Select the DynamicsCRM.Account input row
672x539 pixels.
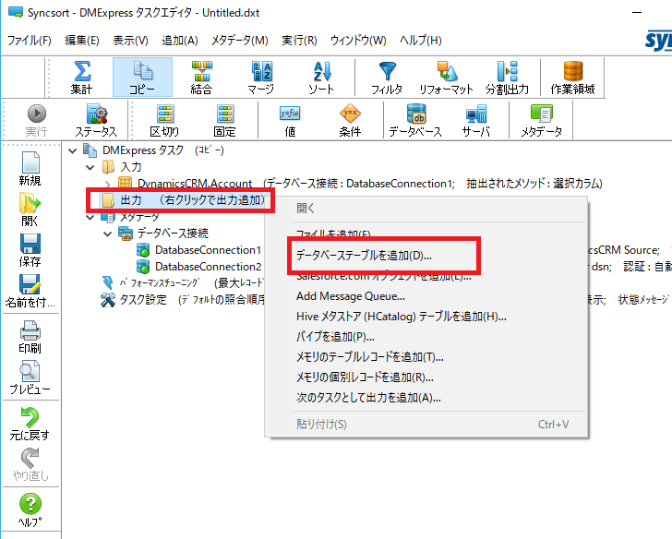pyautogui.click(x=360, y=184)
